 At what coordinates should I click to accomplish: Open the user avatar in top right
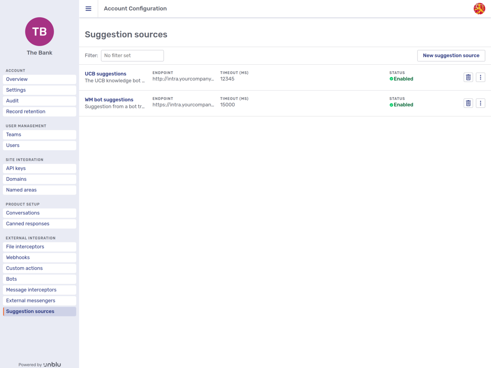[x=479, y=9]
